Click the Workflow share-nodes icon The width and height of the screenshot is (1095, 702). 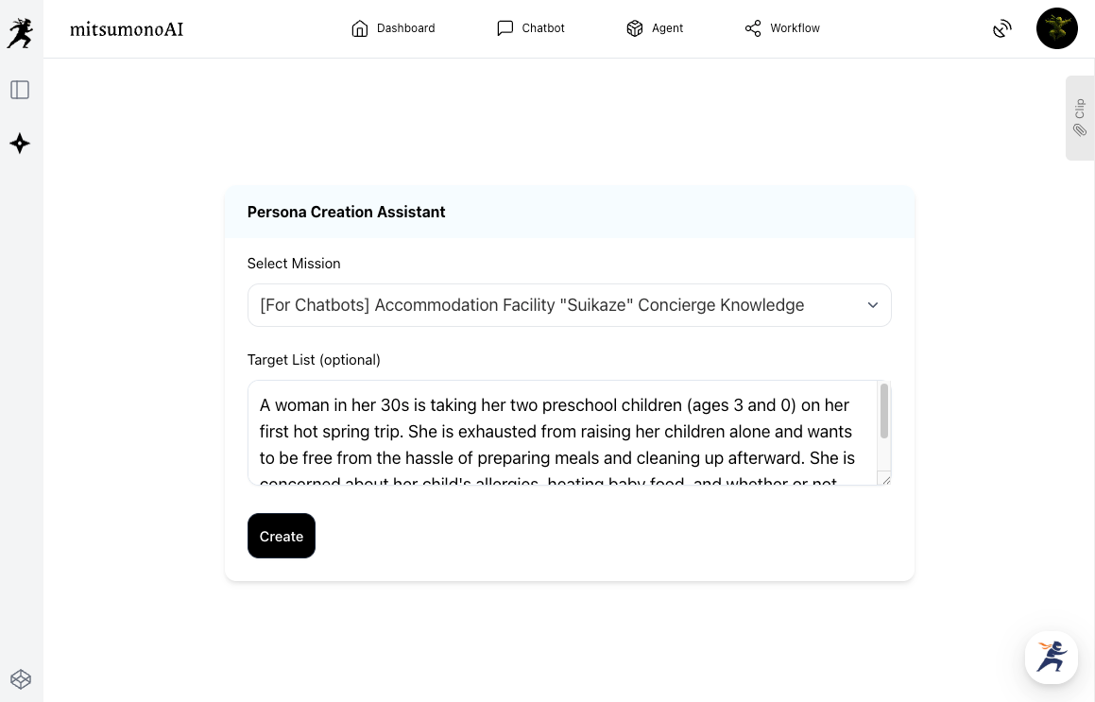point(753,28)
